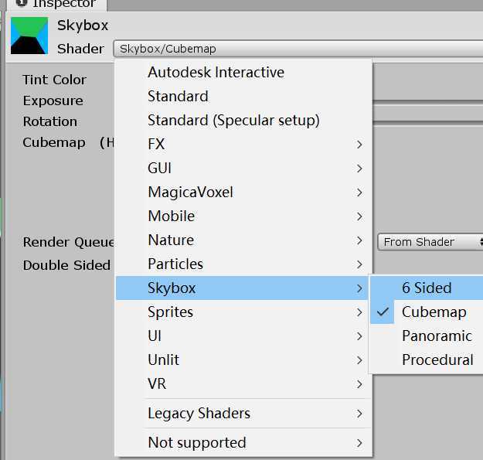Image resolution: width=483 pixels, height=460 pixels.
Task: Select the 6 Sided skybox shader
Action: tap(427, 288)
